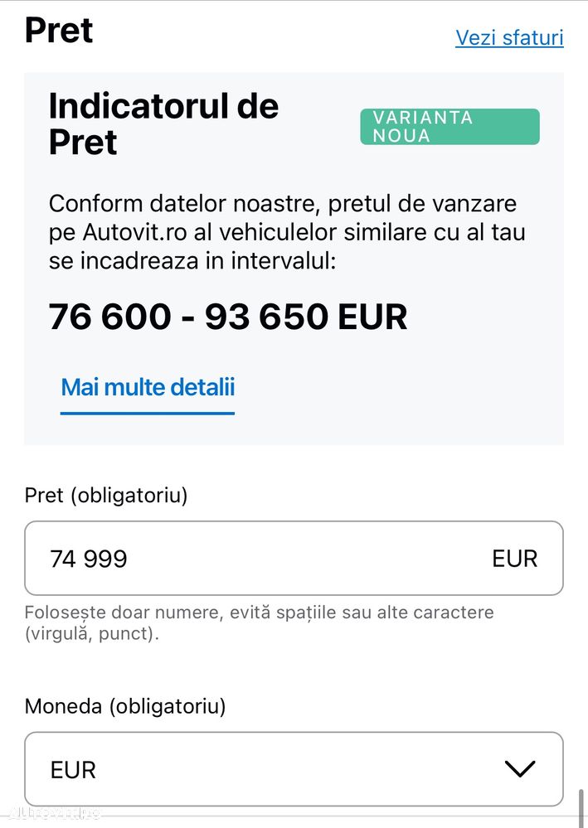Click the selected "EUR" value in Moneda

pyautogui.click(x=73, y=770)
